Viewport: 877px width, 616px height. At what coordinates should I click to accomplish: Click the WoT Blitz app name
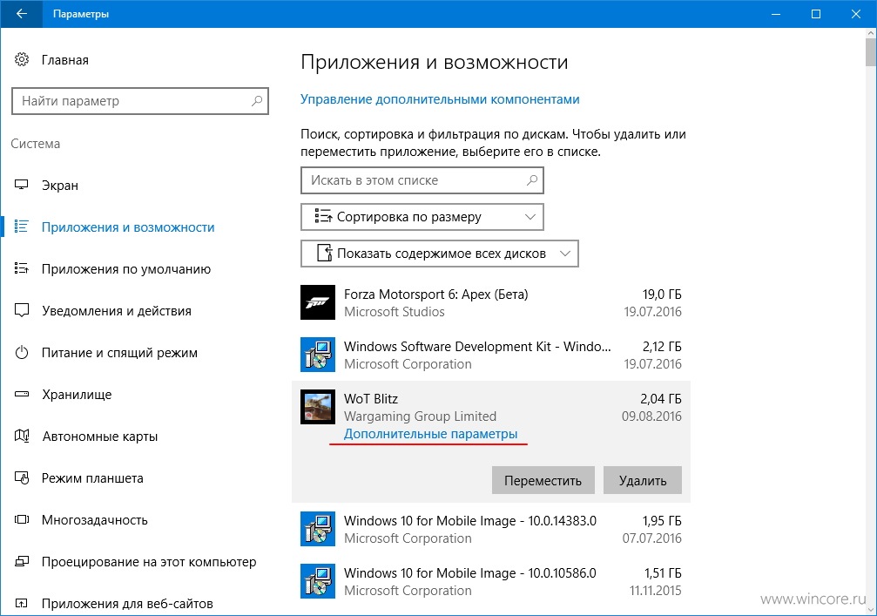coord(371,399)
